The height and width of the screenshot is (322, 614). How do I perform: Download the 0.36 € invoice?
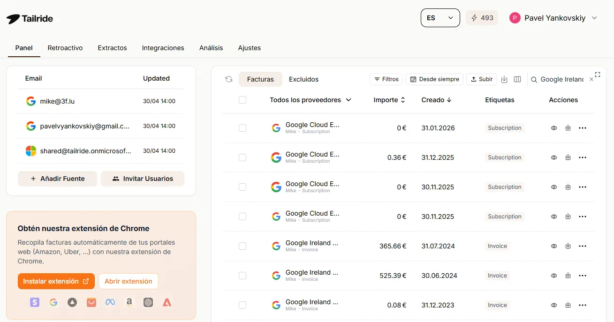point(568,157)
